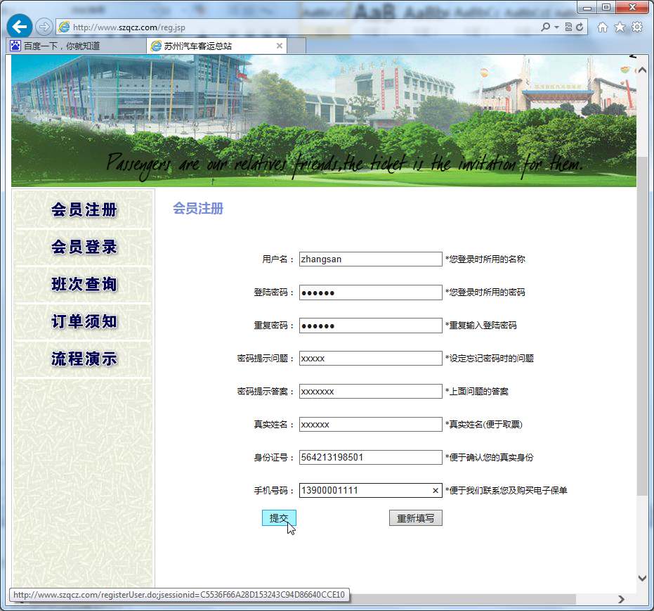Switch to the 百度一下，你就知道 tab
This screenshot has height=611, width=654.
pyautogui.click(x=77, y=46)
